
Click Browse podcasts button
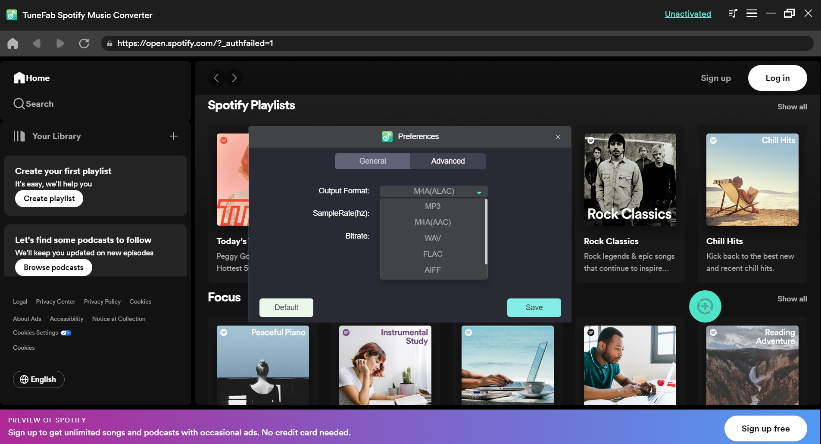(x=53, y=267)
